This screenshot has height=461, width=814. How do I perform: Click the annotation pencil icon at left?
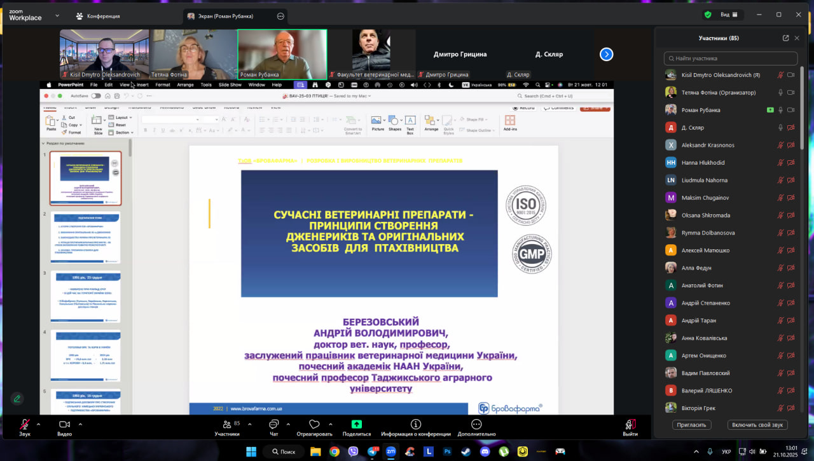point(17,399)
